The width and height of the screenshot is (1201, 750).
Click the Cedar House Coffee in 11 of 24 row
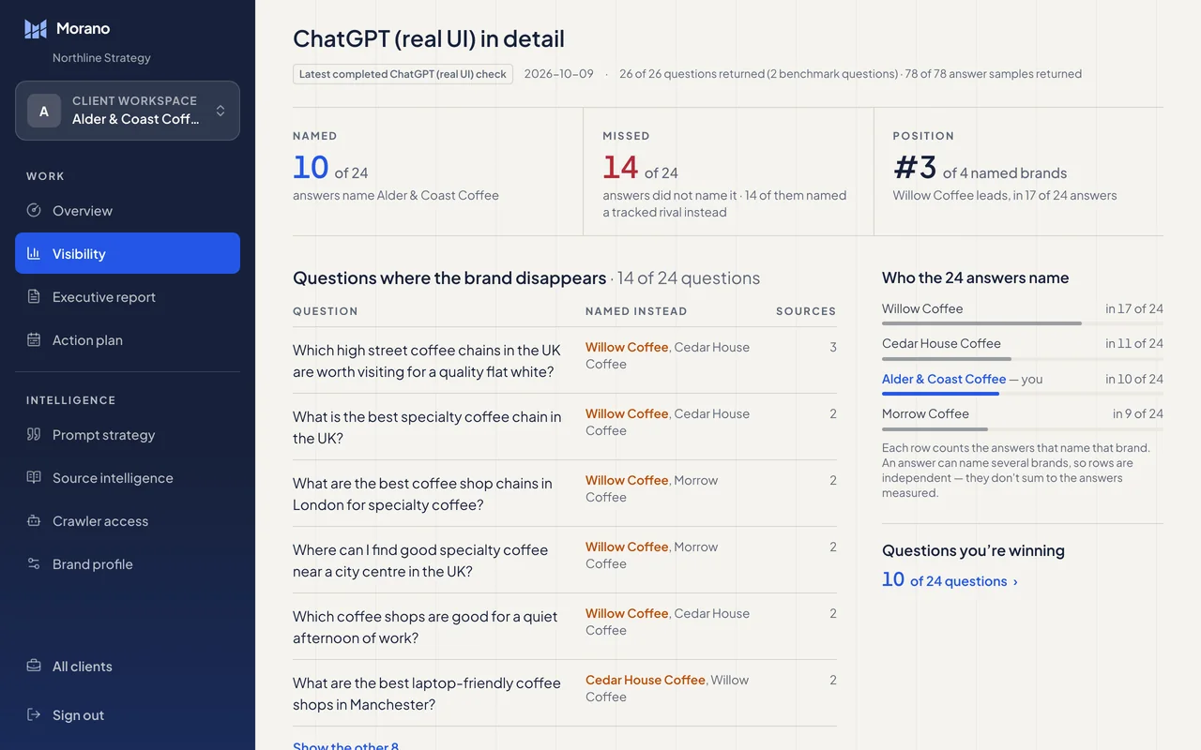click(1023, 348)
